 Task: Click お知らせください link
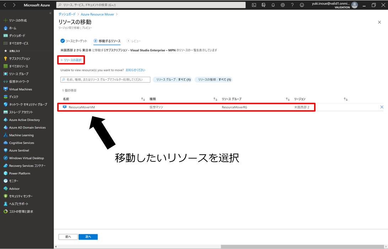pos(135,70)
